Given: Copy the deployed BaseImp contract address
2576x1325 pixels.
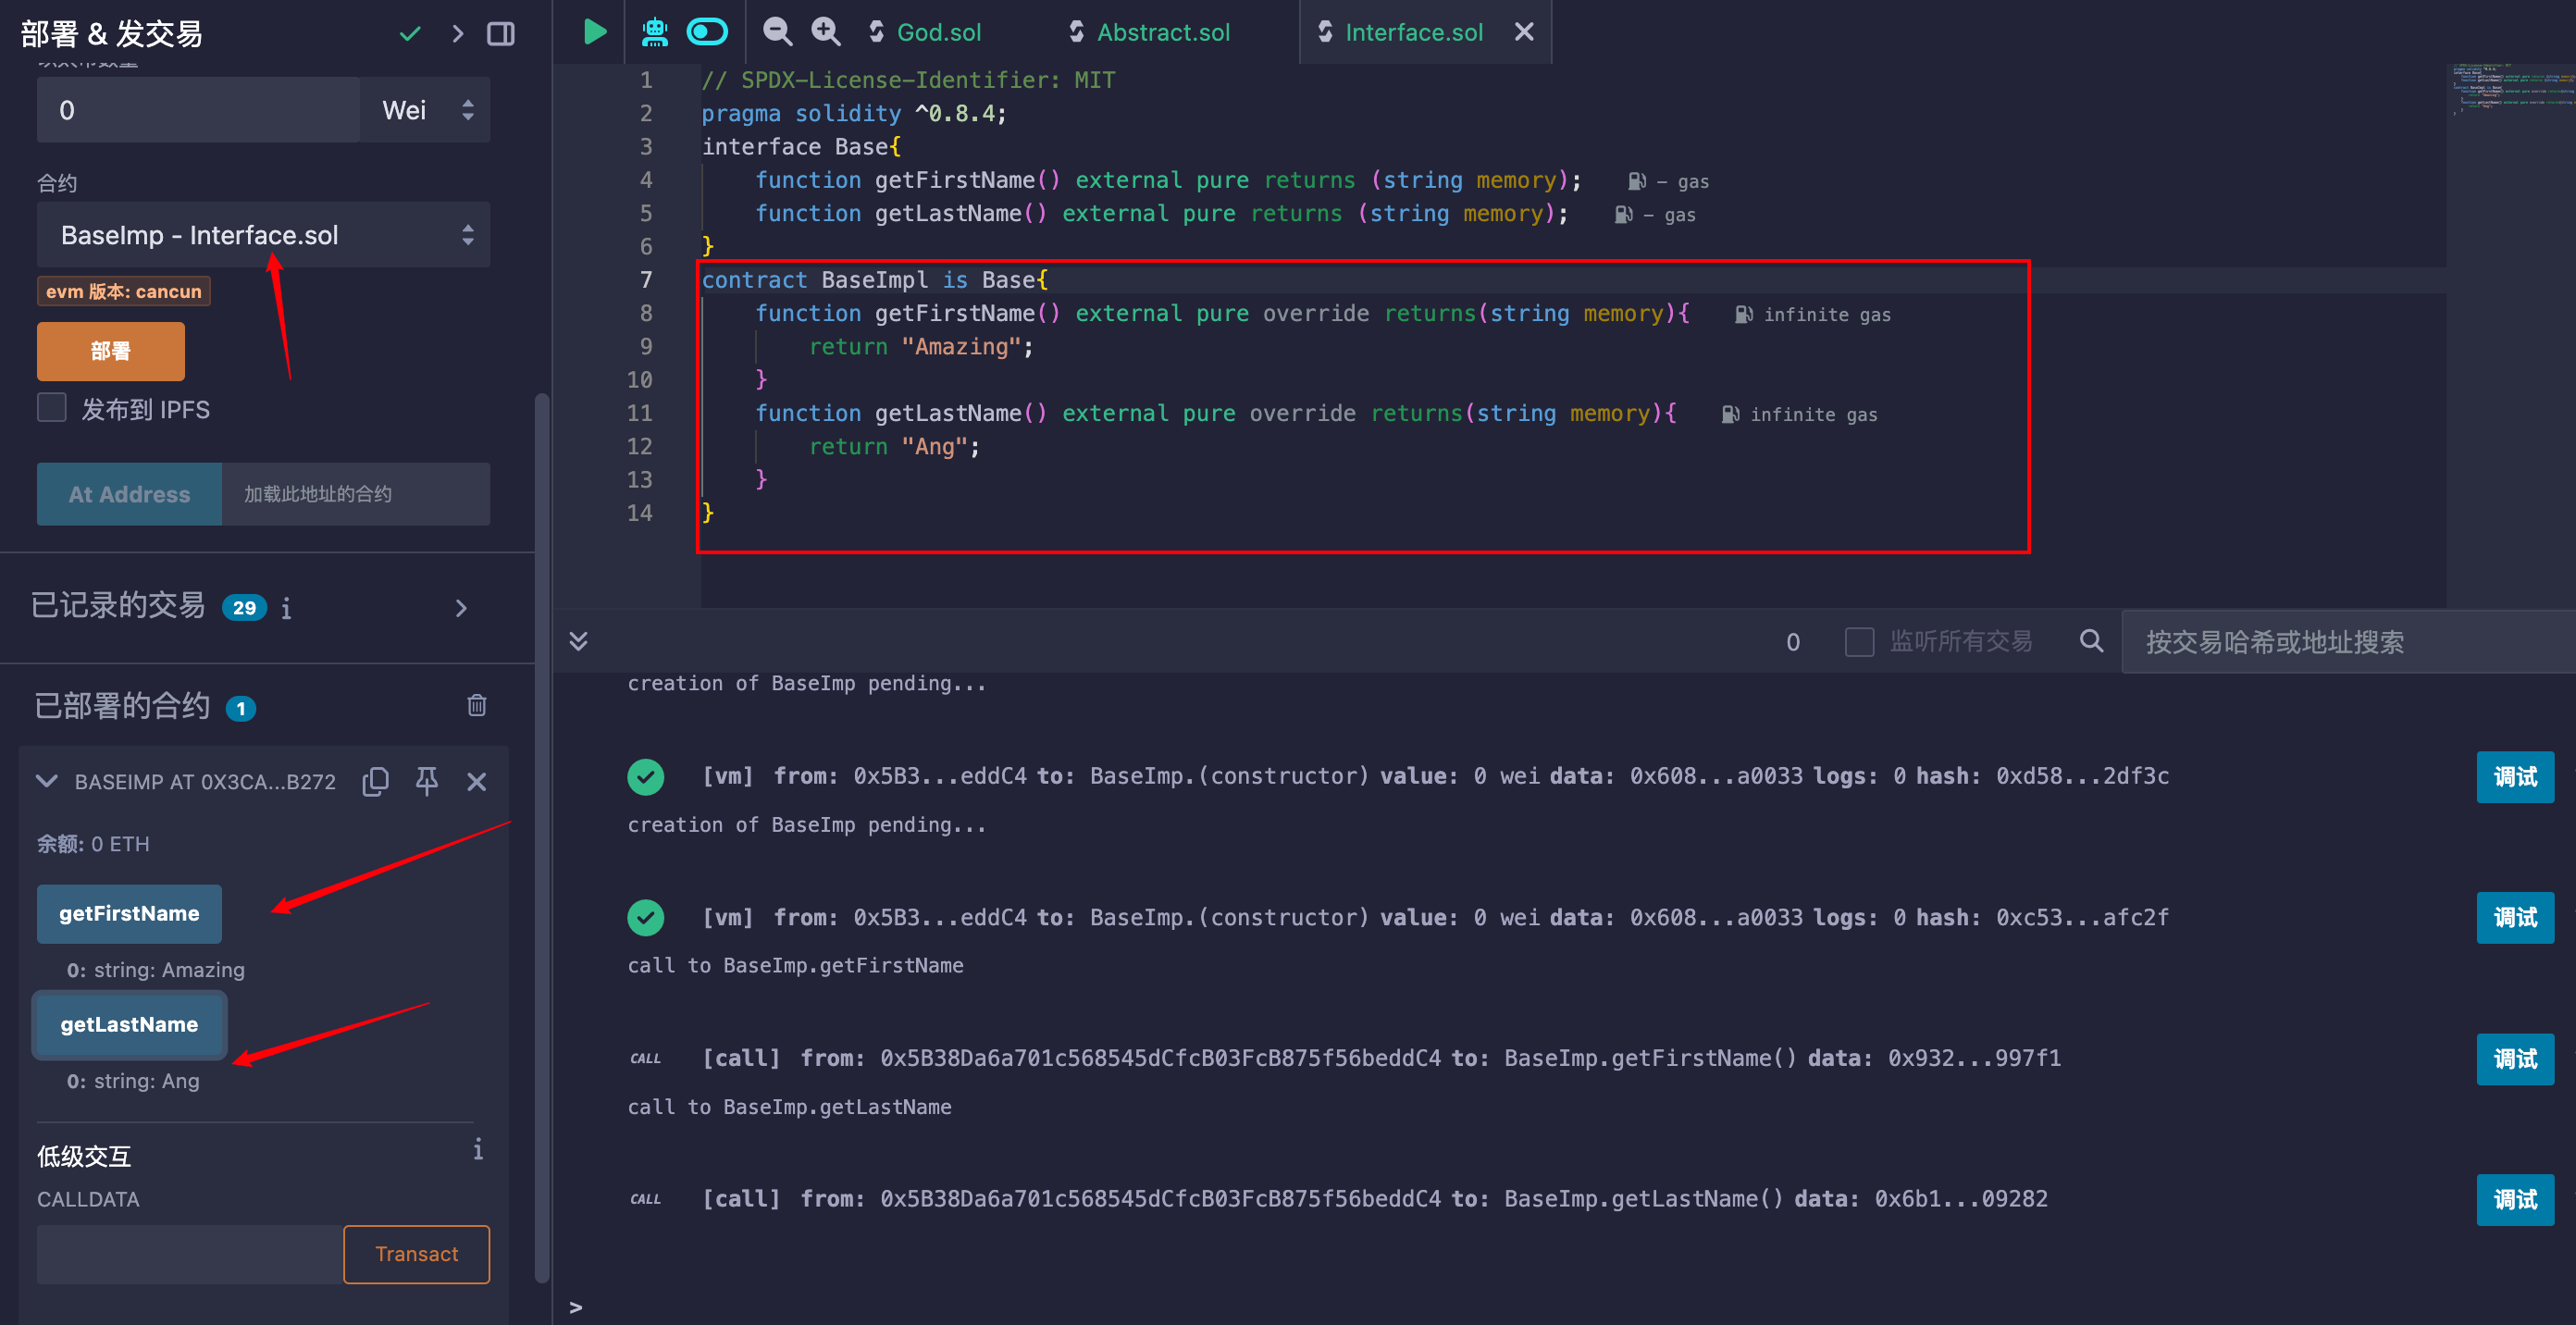Looking at the screenshot, I should (x=376, y=781).
